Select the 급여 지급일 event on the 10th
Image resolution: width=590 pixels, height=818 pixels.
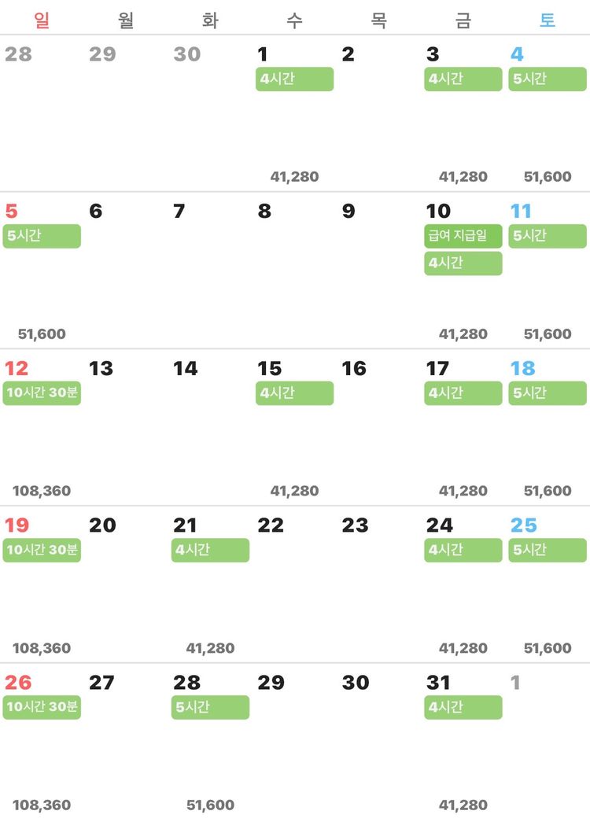click(463, 236)
